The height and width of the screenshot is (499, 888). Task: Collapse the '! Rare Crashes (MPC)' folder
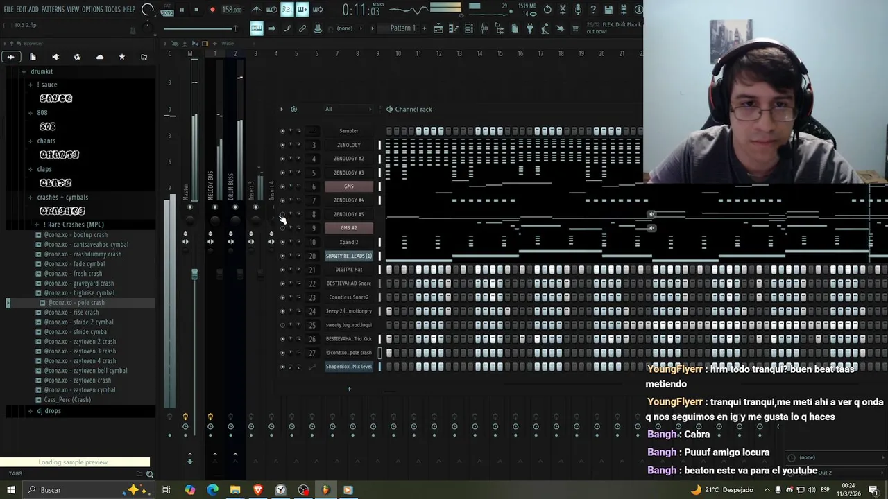click(73, 225)
